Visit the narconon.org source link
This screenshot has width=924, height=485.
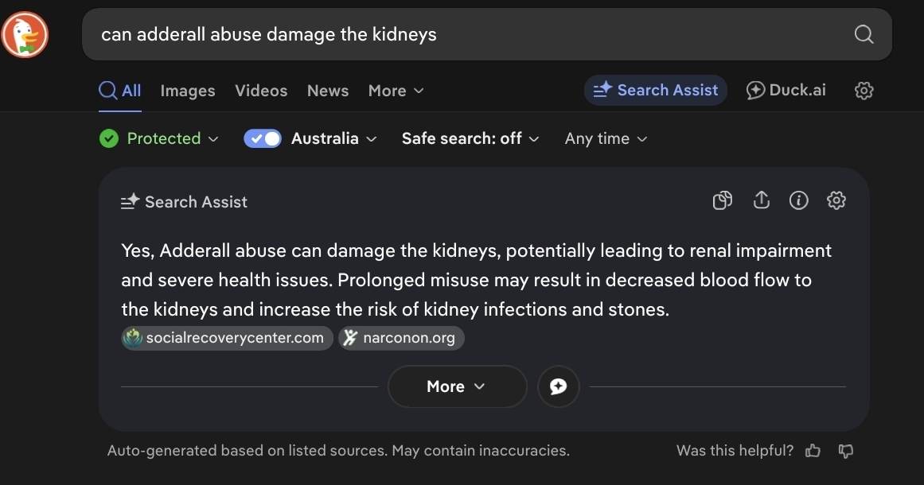point(401,337)
